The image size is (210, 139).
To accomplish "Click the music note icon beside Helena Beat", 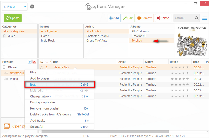I will tap(42, 67).
